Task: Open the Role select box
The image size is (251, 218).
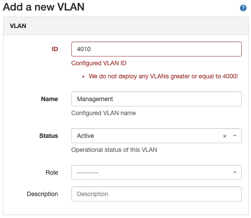Action: pyautogui.click(x=156, y=172)
